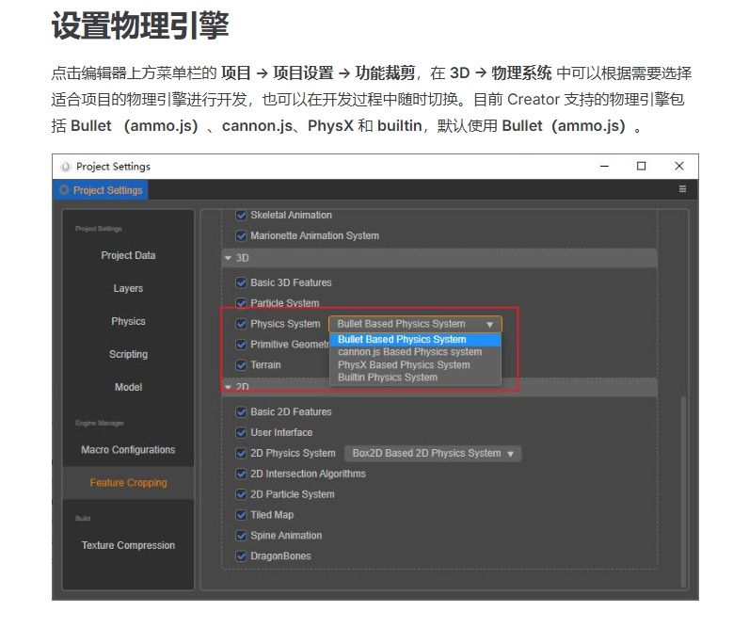Toggle DragonBones checkbox
This screenshot has width=733, height=628.
241,556
